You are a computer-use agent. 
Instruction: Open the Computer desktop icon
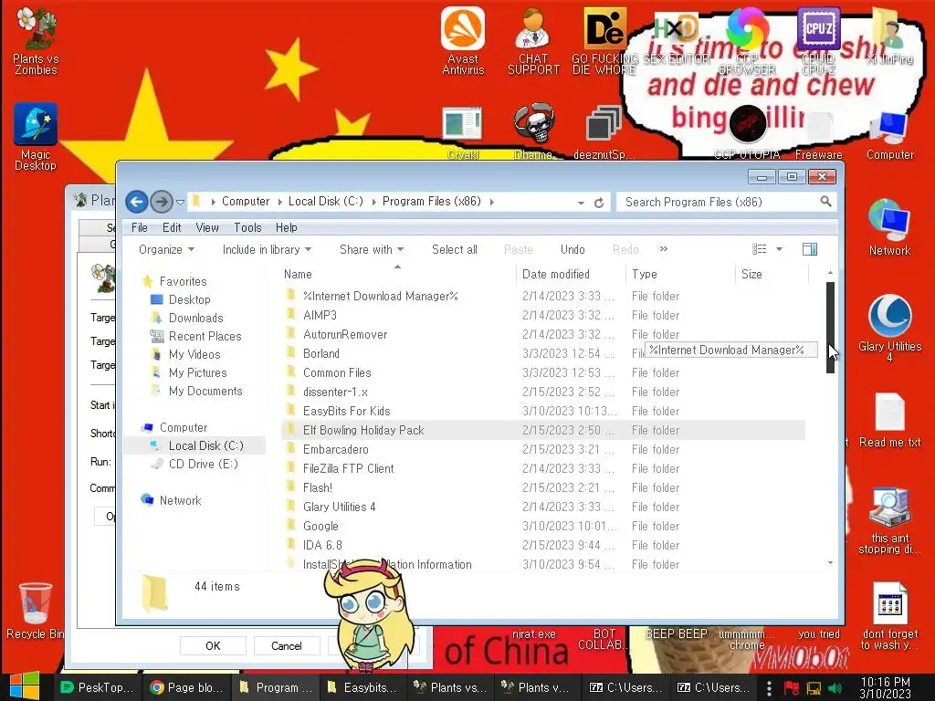click(889, 136)
